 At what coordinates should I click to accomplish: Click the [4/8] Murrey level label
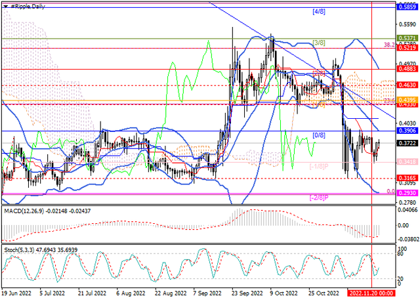pyautogui.click(x=318, y=12)
